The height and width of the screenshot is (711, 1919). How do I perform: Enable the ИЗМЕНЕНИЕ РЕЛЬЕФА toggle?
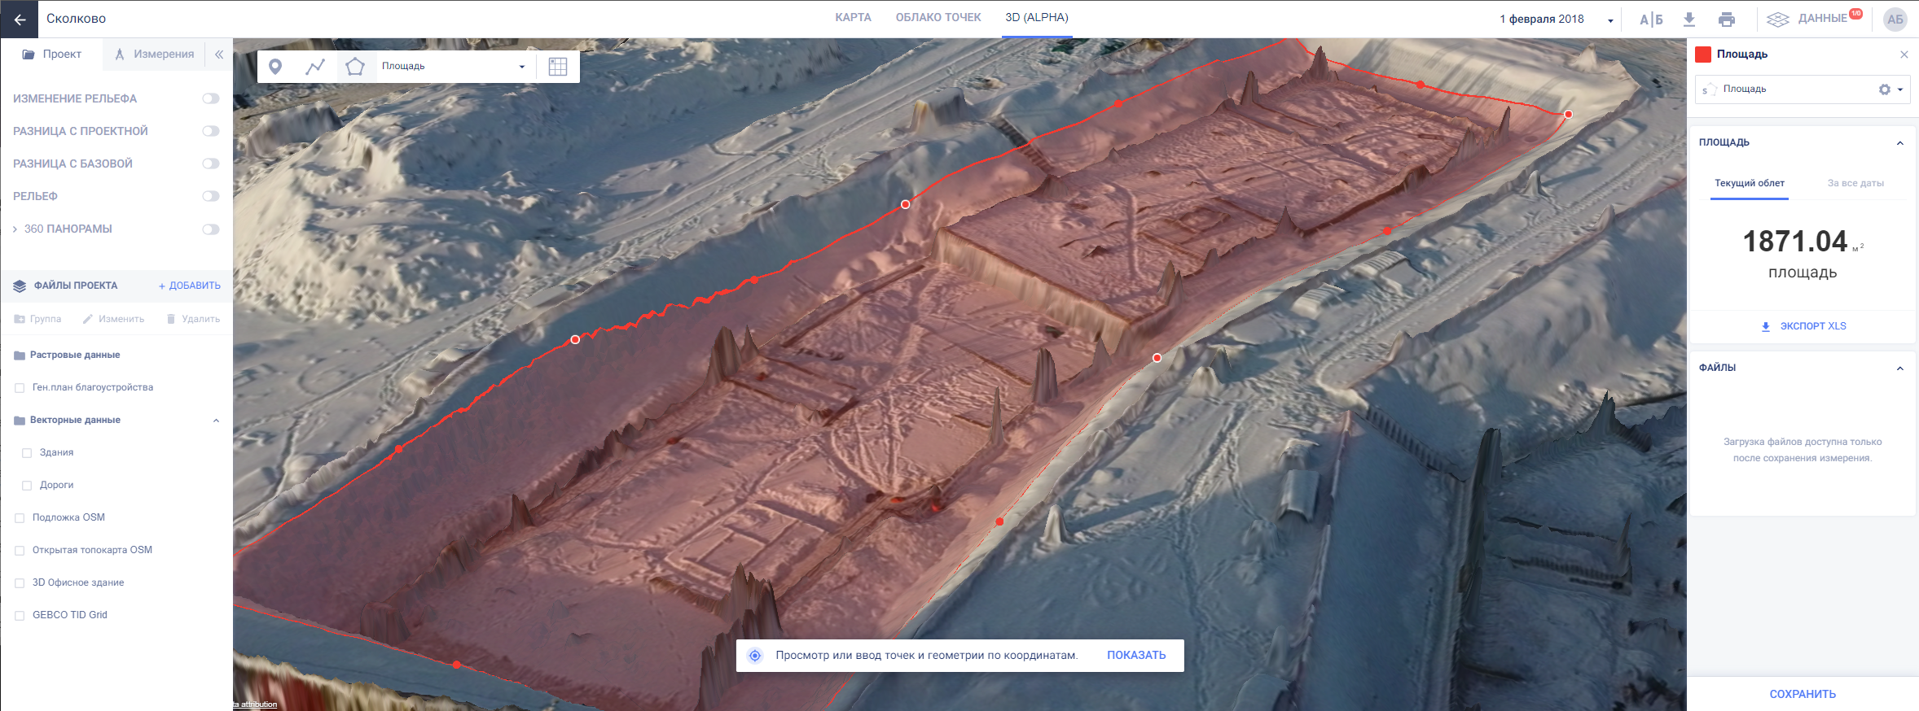tap(211, 98)
